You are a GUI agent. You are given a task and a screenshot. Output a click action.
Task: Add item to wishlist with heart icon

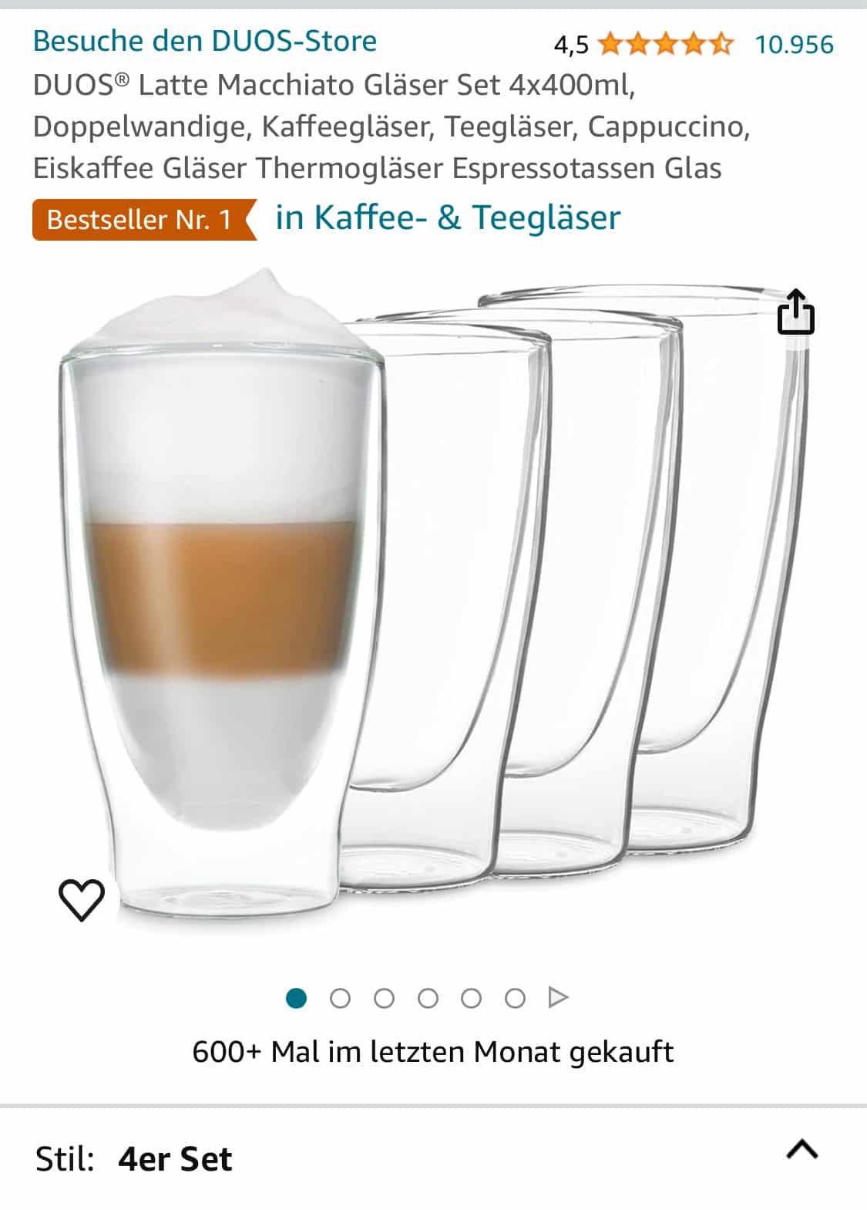tap(82, 899)
